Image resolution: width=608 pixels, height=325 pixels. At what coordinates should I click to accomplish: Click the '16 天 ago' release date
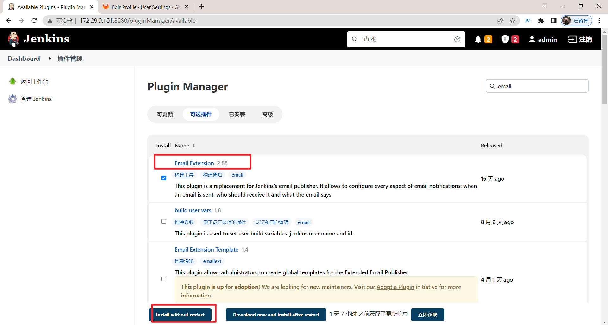[492, 179]
